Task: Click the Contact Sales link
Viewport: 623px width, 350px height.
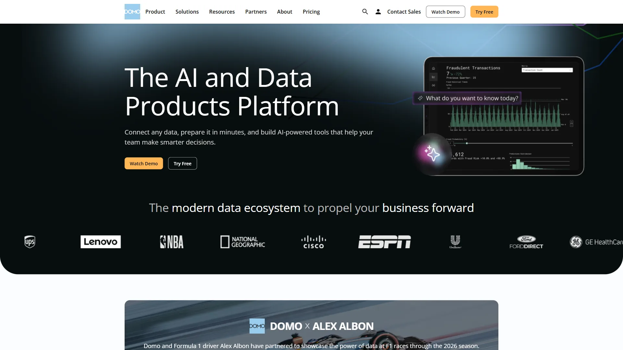Action: 404,12
